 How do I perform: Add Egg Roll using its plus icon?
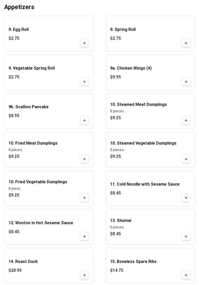85,43
